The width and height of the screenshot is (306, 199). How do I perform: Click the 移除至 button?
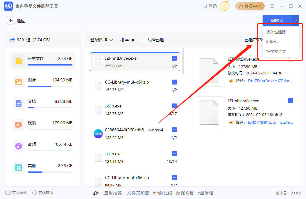click(277, 21)
